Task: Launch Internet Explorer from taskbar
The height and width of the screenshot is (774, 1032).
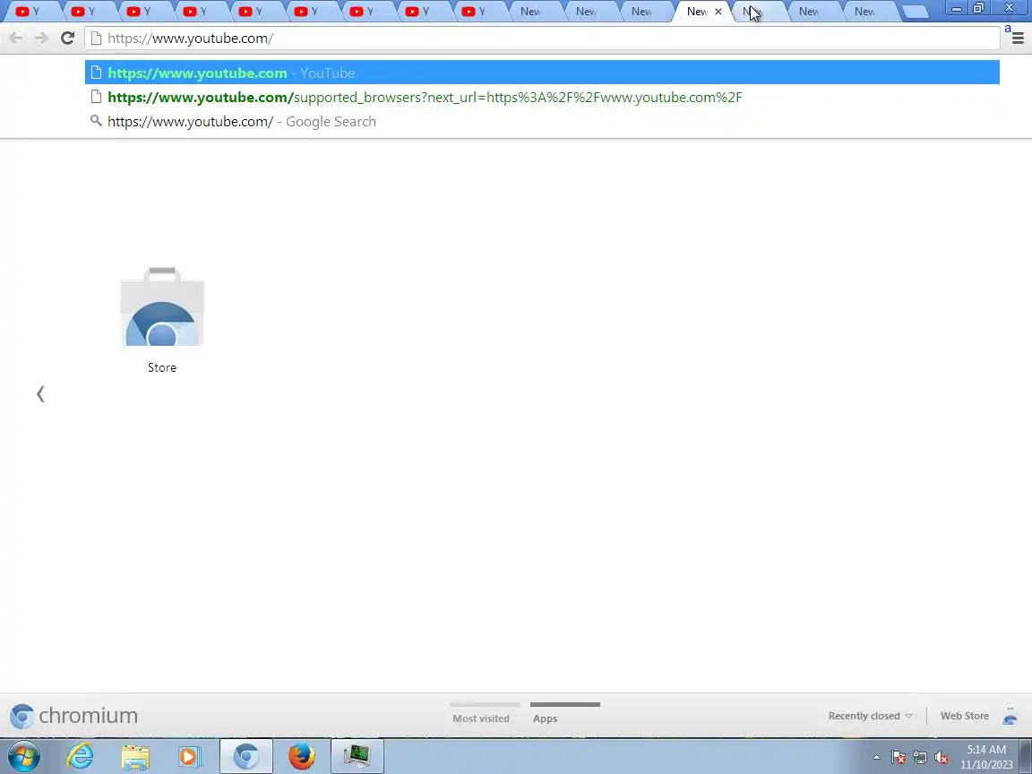Action: point(80,756)
